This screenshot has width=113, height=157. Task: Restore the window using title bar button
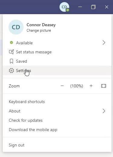pos(93,7)
